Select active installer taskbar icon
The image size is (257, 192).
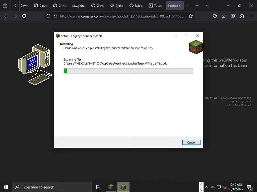[x=123, y=187]
